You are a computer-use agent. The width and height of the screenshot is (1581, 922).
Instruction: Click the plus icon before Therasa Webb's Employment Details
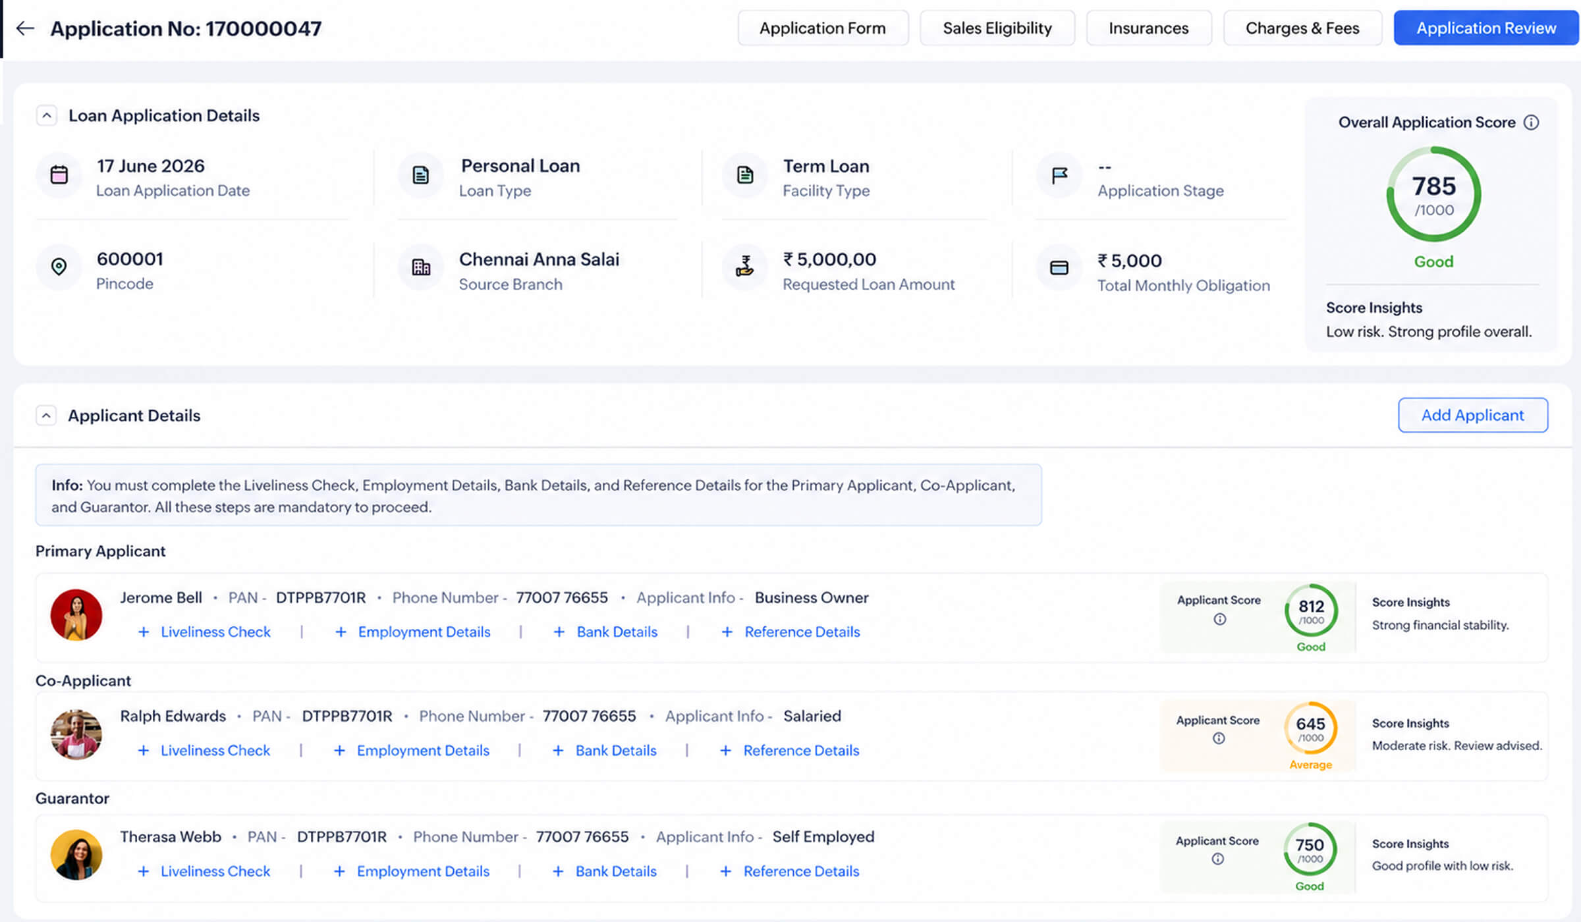339,871
